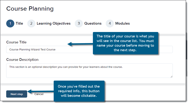This screenshot has height=104, width=189.
Task: Click the step 3 circle icon
Action: [x=79, y=23]
